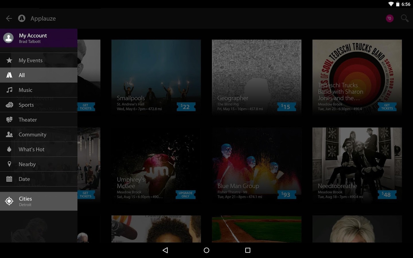Tap the Music note icon
The width and height of the screenshot is (413, 258).
click(x=9, y=90)
